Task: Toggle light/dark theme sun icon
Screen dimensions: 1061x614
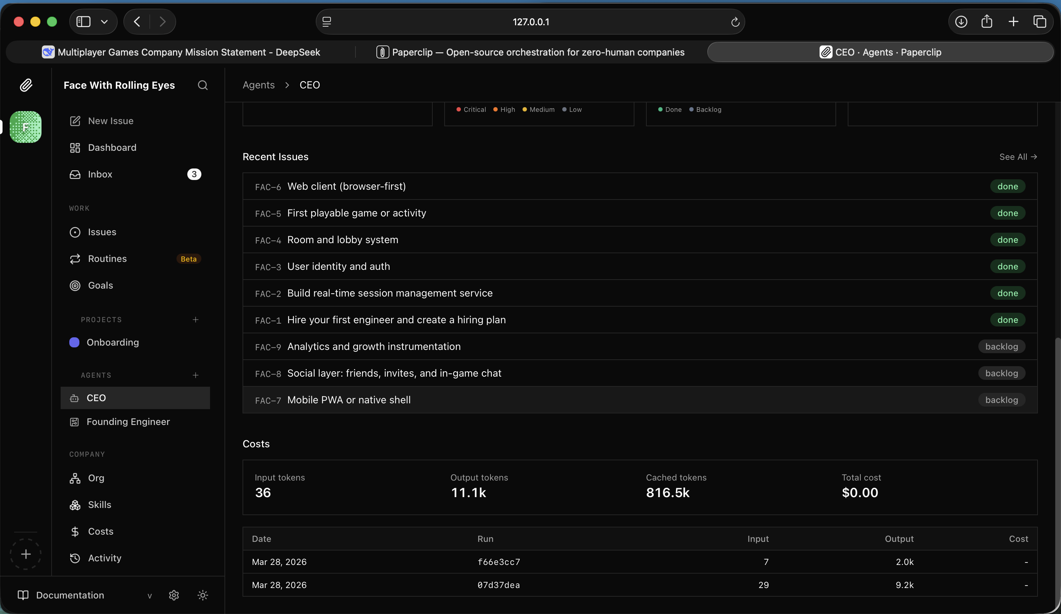Action: (x=202, y=595)
